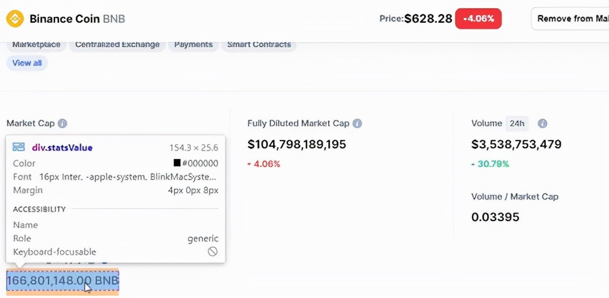Click the $628.28 price text
Image resolution: width=609 pixels, height=298 pixels.
[428, 19]
